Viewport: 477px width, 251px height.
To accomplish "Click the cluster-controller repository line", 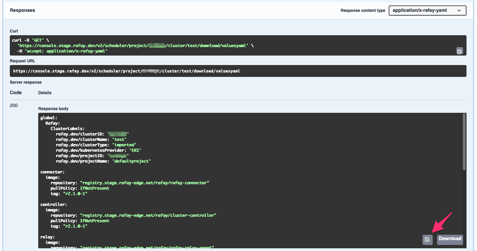I will [x=133, y=215].
